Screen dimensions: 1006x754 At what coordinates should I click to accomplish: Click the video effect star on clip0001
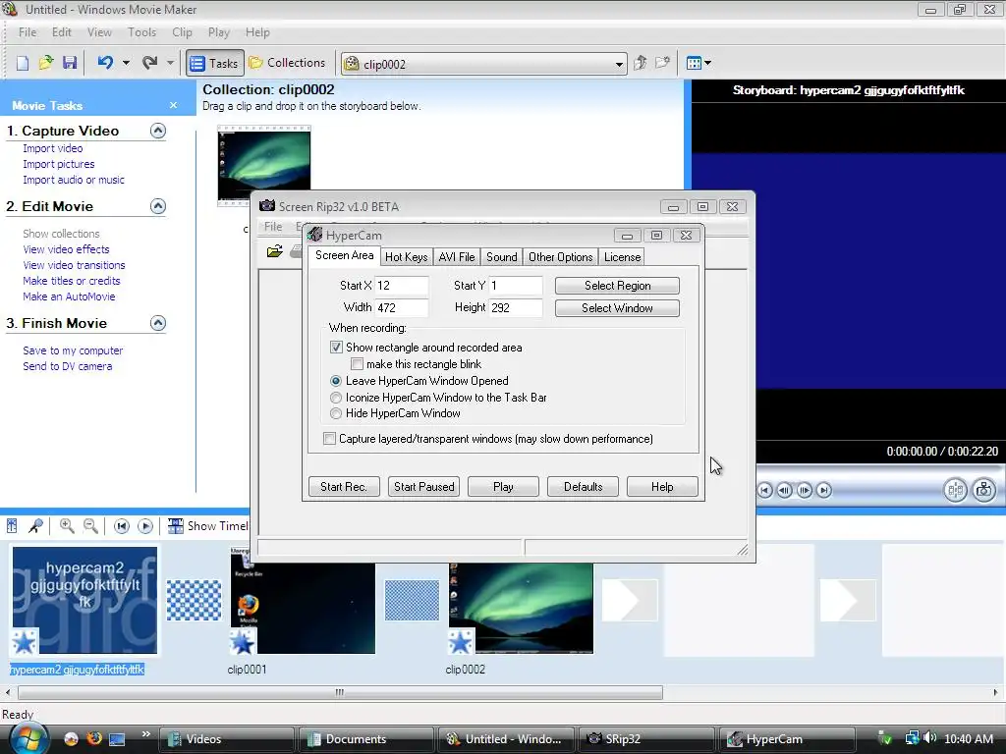(x=243, y=642)
